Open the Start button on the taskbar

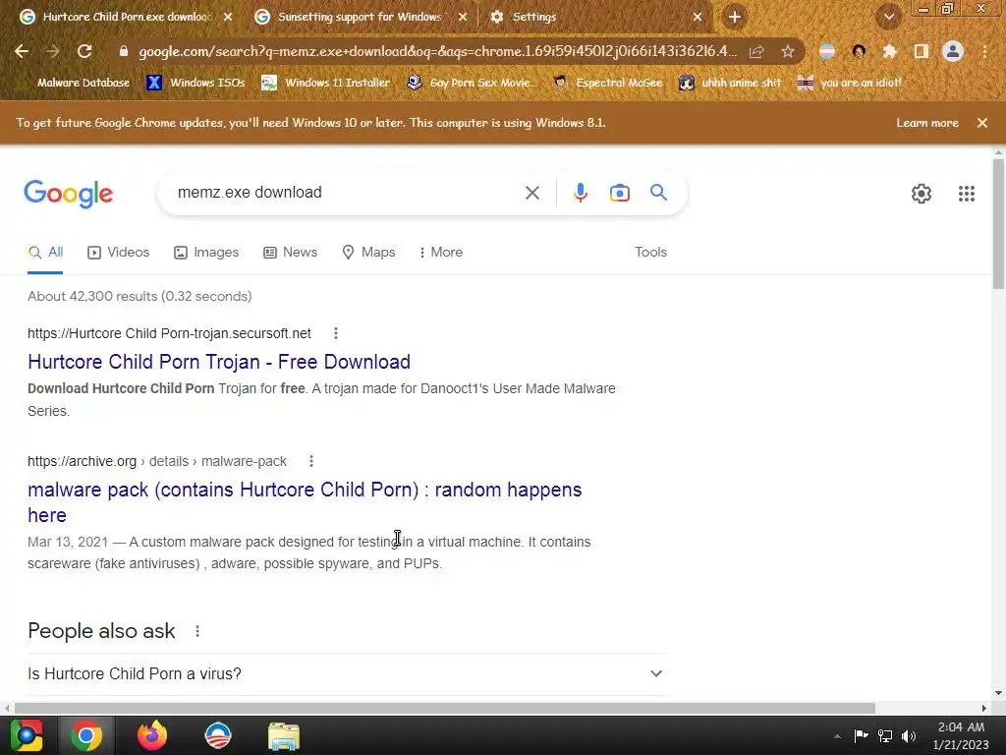27,735
